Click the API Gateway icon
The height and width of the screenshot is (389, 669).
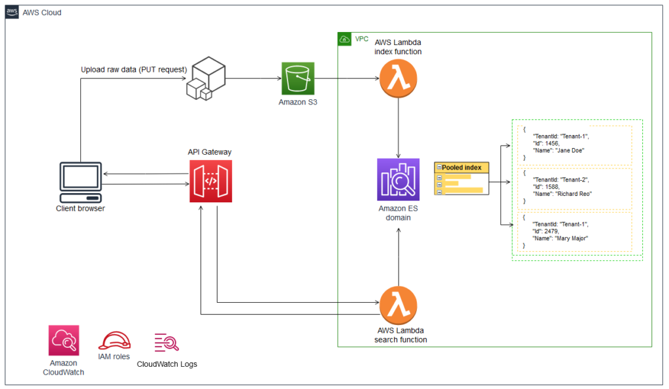click(x=211, y=181)
